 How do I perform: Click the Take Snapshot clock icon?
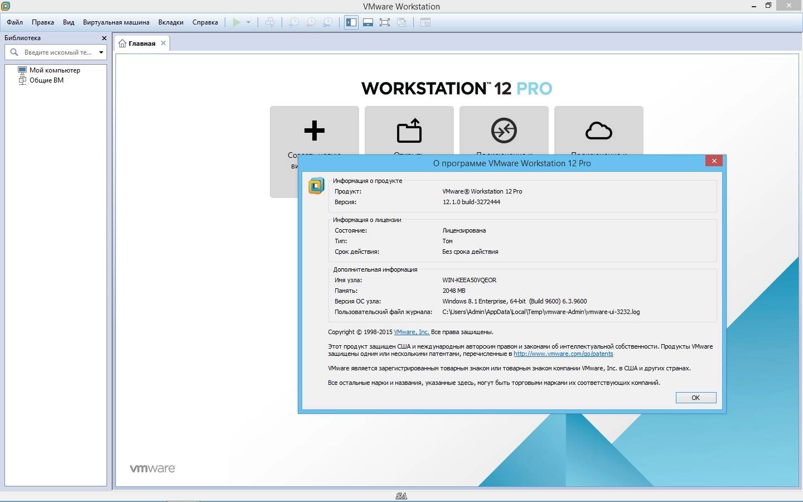[293, 22]
